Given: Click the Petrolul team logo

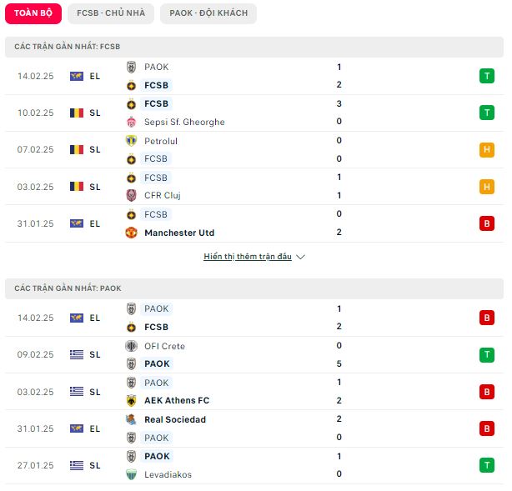Looking at the screenshot, I should (x=131, y=141).
